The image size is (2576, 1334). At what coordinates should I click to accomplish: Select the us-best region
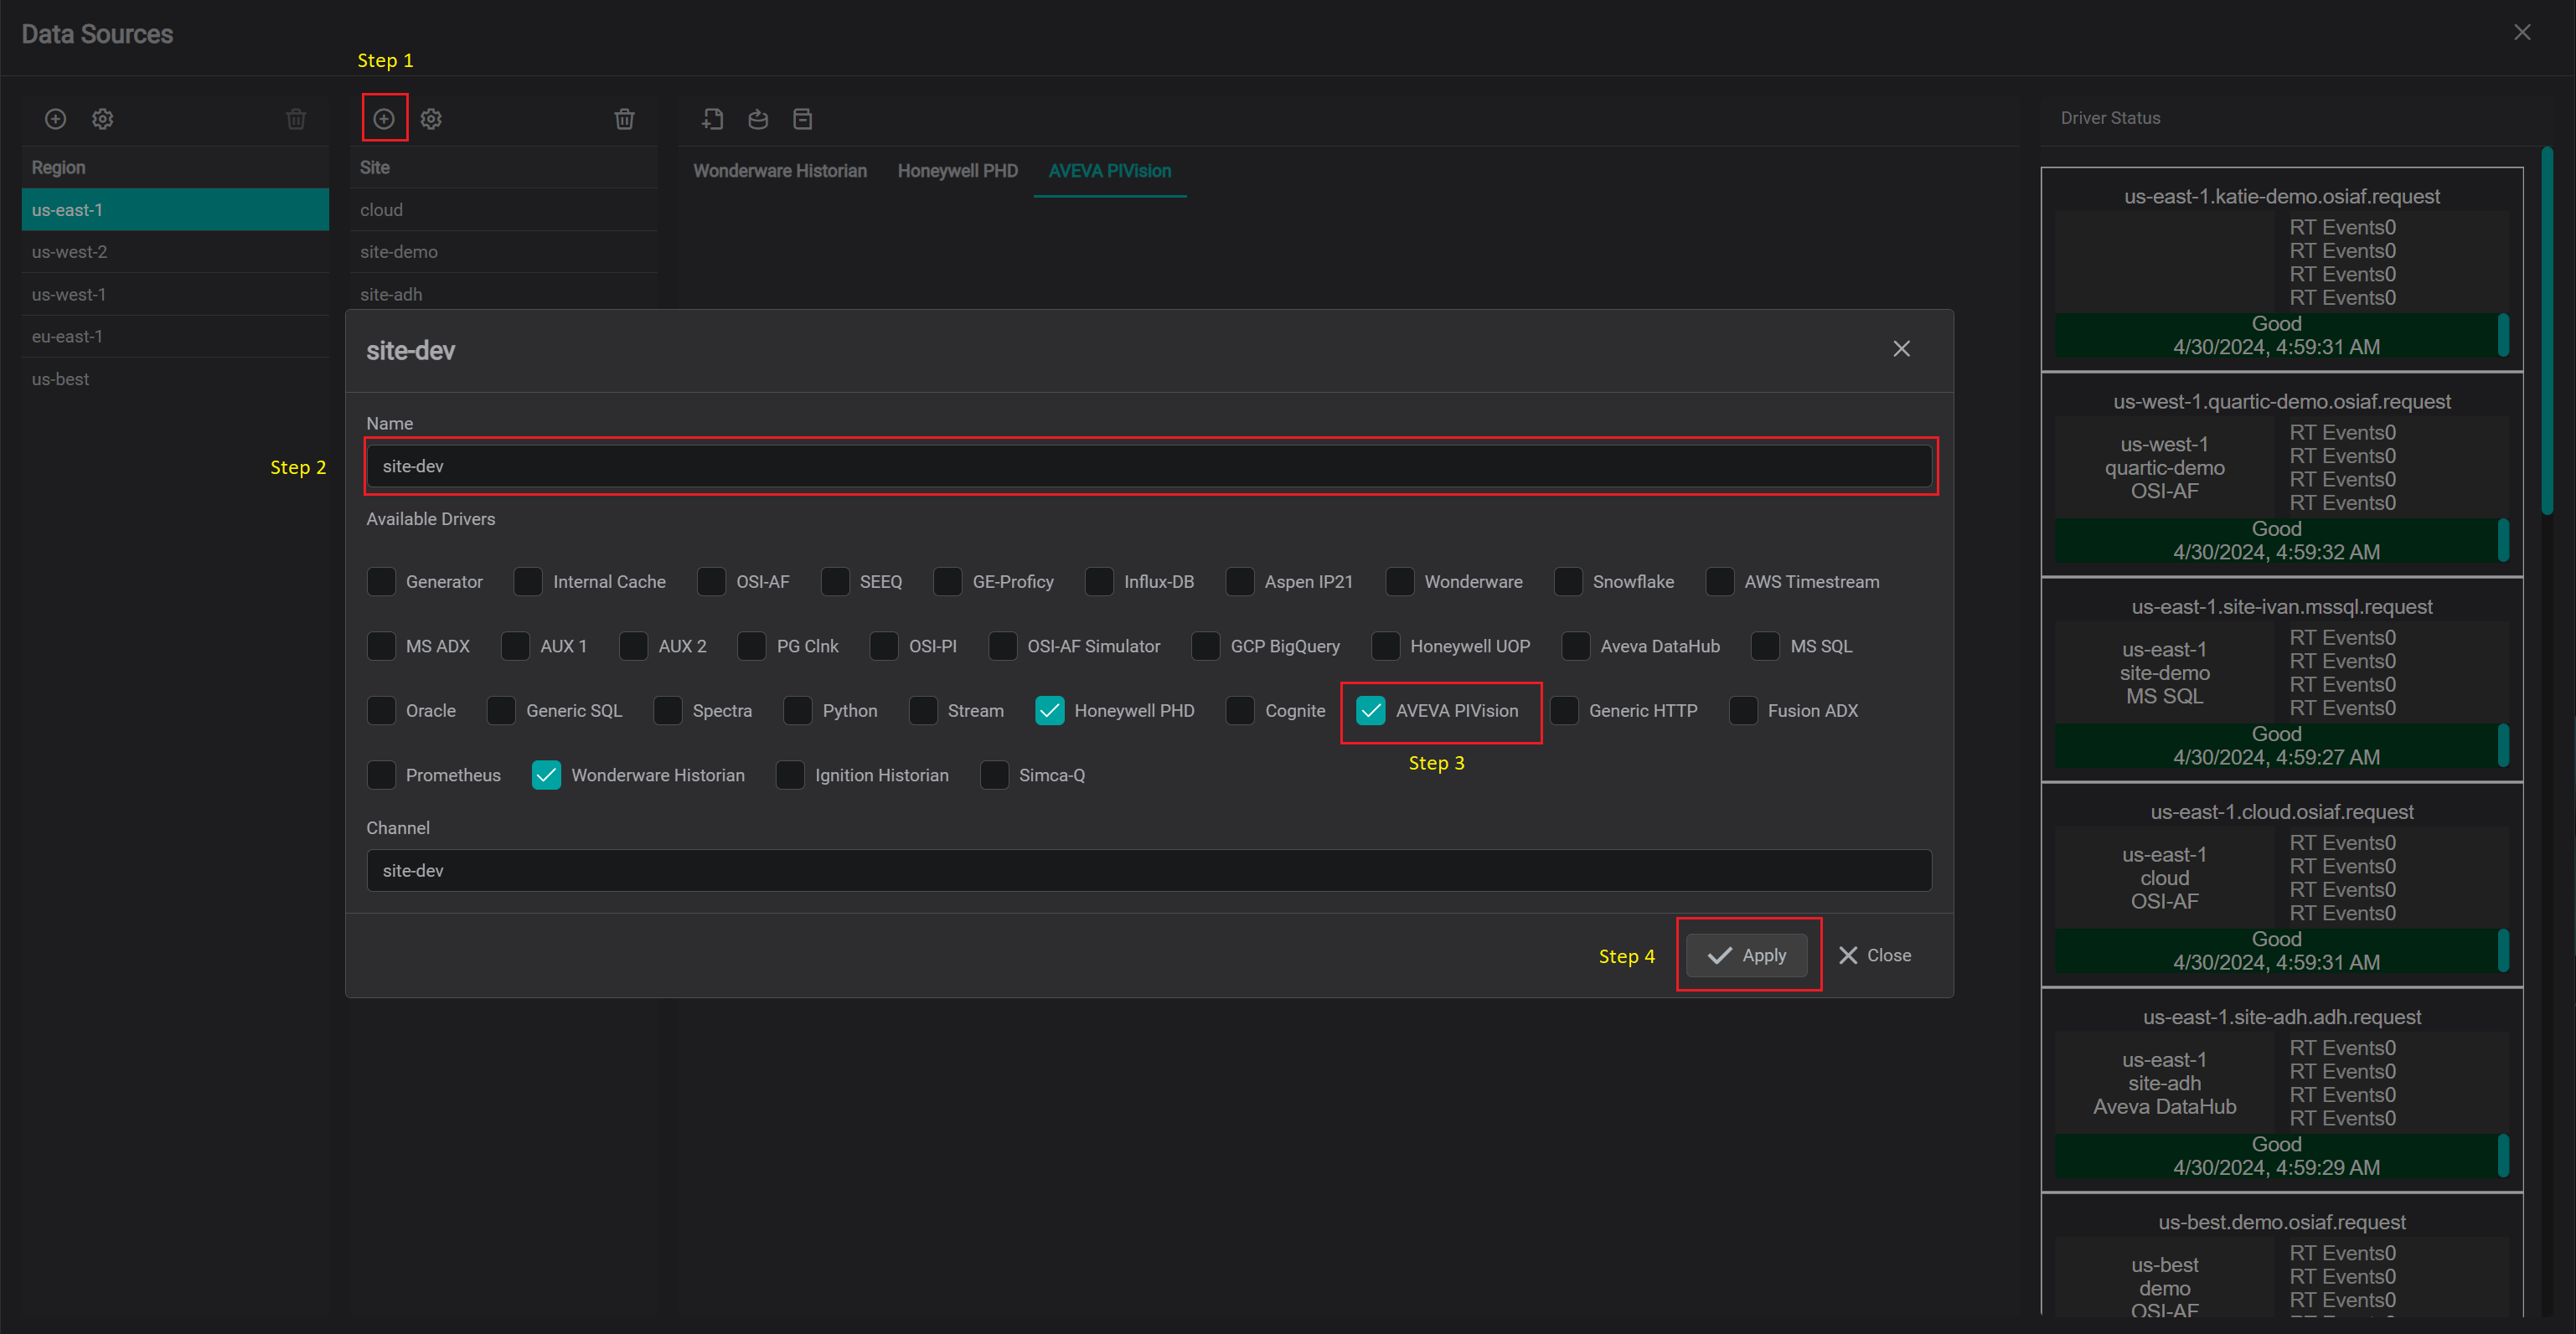175,380
